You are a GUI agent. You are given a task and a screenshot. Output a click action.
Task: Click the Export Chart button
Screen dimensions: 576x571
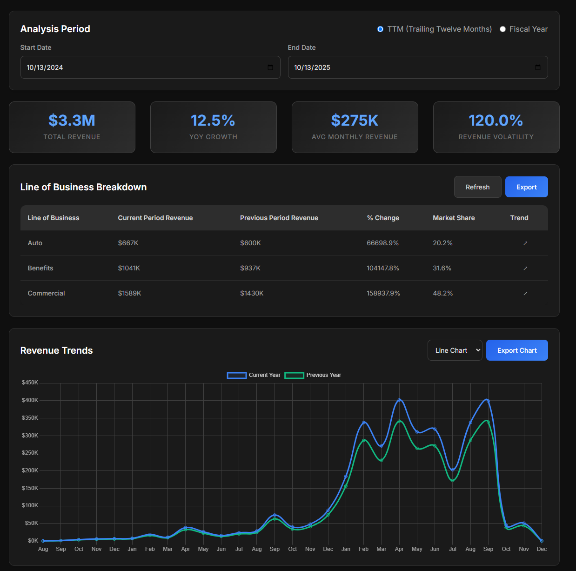[x=516, y=350]
